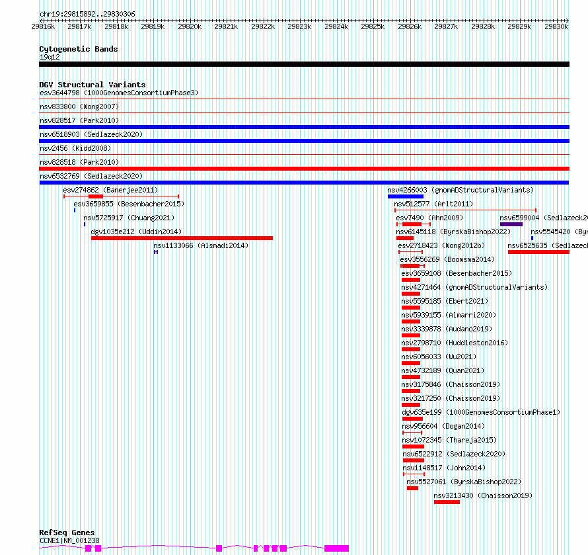588x555 pixels.
Task: Click the nsv6599004 Sedlazeck variant label
Action: [x=544, y=218]
